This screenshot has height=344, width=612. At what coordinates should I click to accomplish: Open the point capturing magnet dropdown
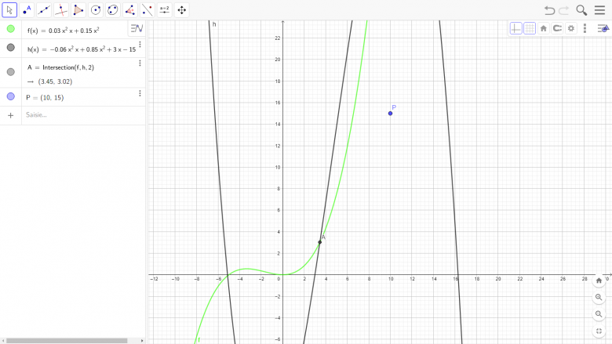click(x=557, y=28)
